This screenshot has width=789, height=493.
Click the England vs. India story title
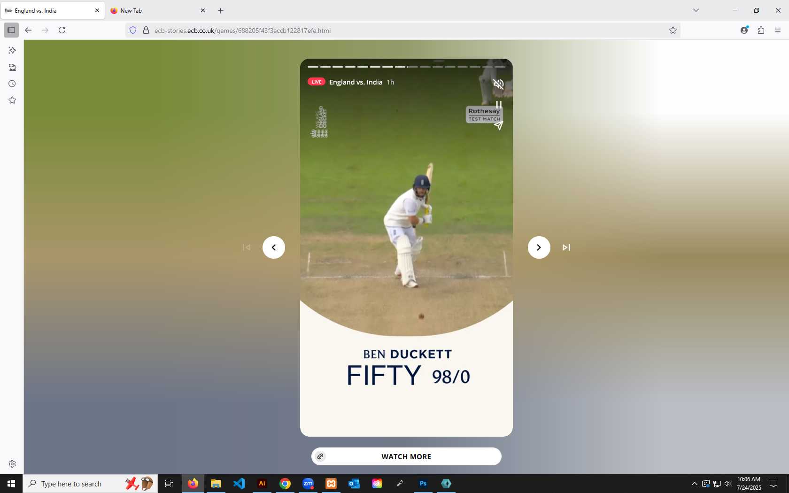pyautogui.click(x=356, y=82)
